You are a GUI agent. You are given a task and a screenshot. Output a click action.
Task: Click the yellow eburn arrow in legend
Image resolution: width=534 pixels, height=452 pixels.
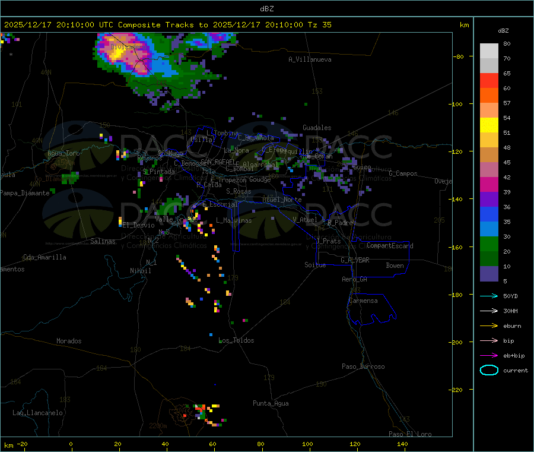489,326
